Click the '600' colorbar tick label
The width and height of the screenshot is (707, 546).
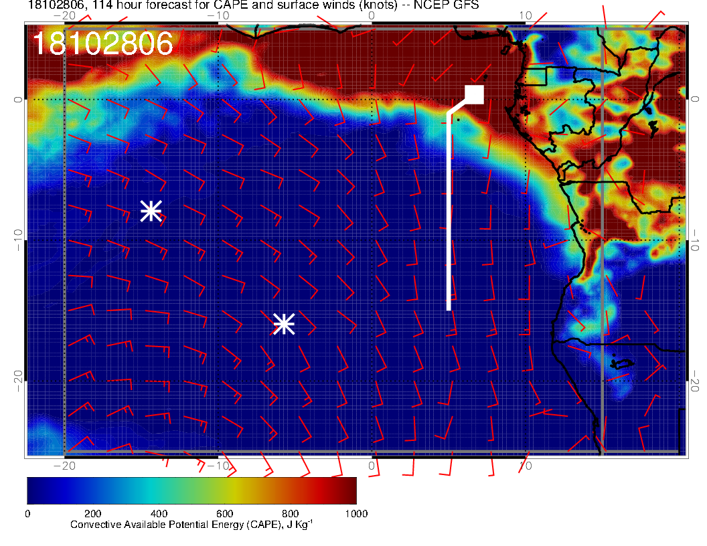pyautogui.click(x=224, y=514)
